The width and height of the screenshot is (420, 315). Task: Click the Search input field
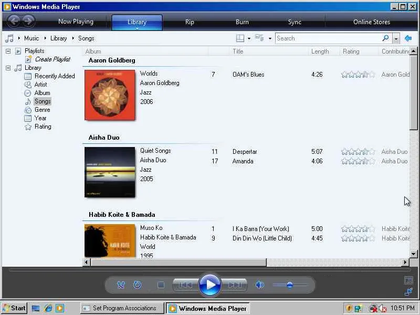click(x=329, y=38)
